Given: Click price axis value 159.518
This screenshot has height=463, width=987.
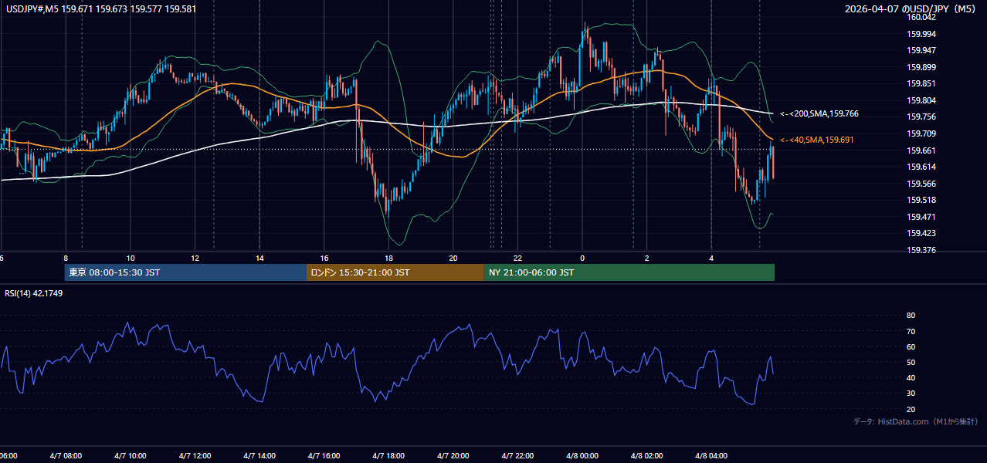Looking at the screenshot, I should coord(922,200).
